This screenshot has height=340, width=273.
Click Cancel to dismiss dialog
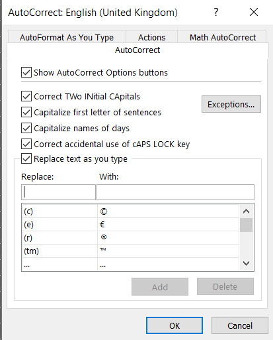pos(240,325)
